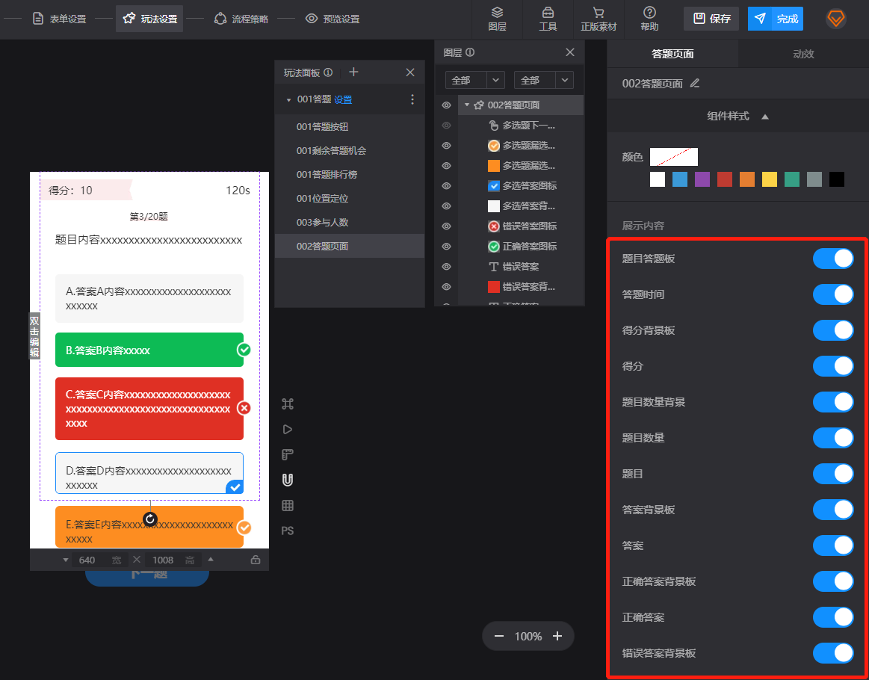869x680 pixels.
Task: Open the right 全部 filter dropdown in 图层
Action: click(x=544, y=81)
